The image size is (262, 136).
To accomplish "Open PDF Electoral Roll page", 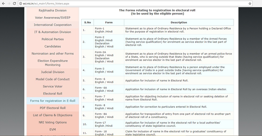I will (x=53, y=108).
